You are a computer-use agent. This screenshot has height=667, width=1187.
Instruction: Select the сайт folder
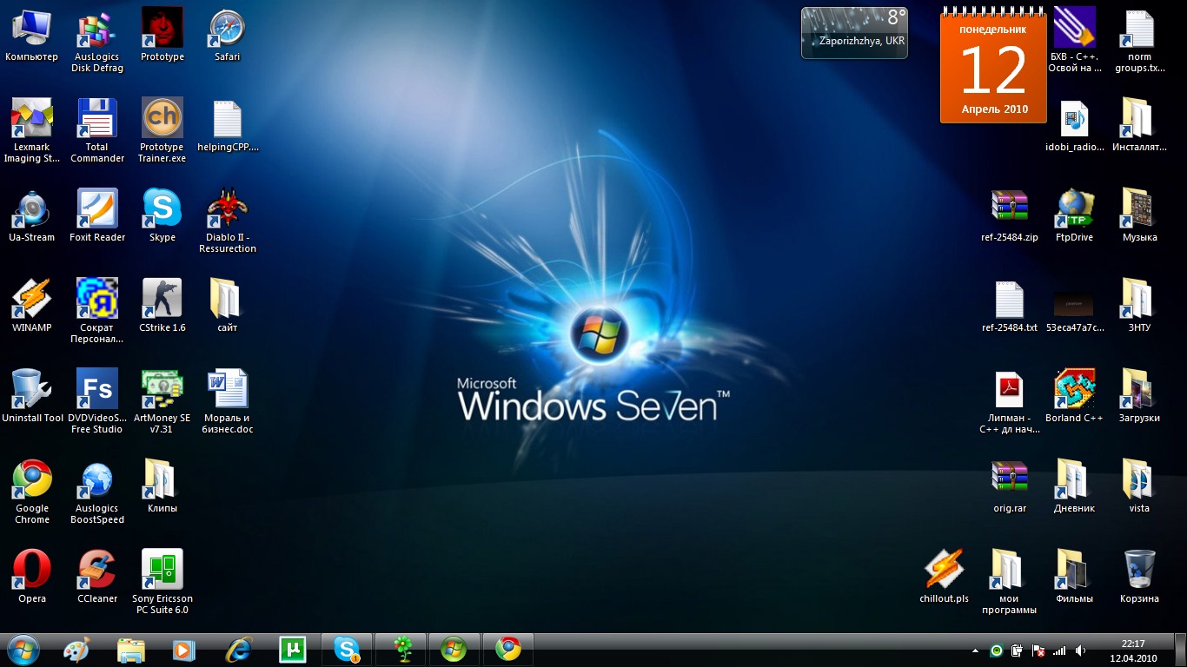pyautogui.click(x=227, y=306)
